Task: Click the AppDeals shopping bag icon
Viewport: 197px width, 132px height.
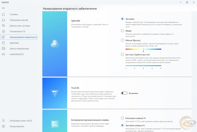Action: (4, 43)
